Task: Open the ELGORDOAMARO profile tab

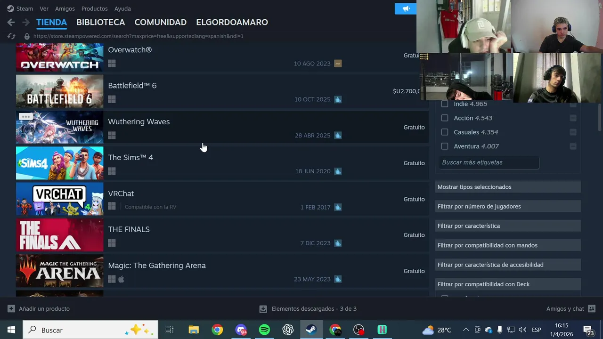Action: (x=232, y=22)
